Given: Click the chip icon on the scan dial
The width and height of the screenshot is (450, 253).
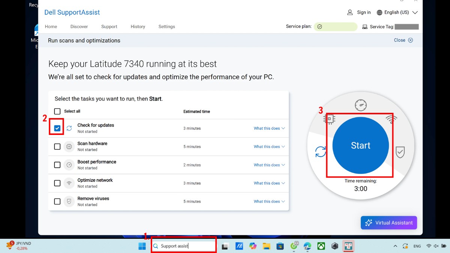Looking at the screenshot, I should (x=329, y=119).
